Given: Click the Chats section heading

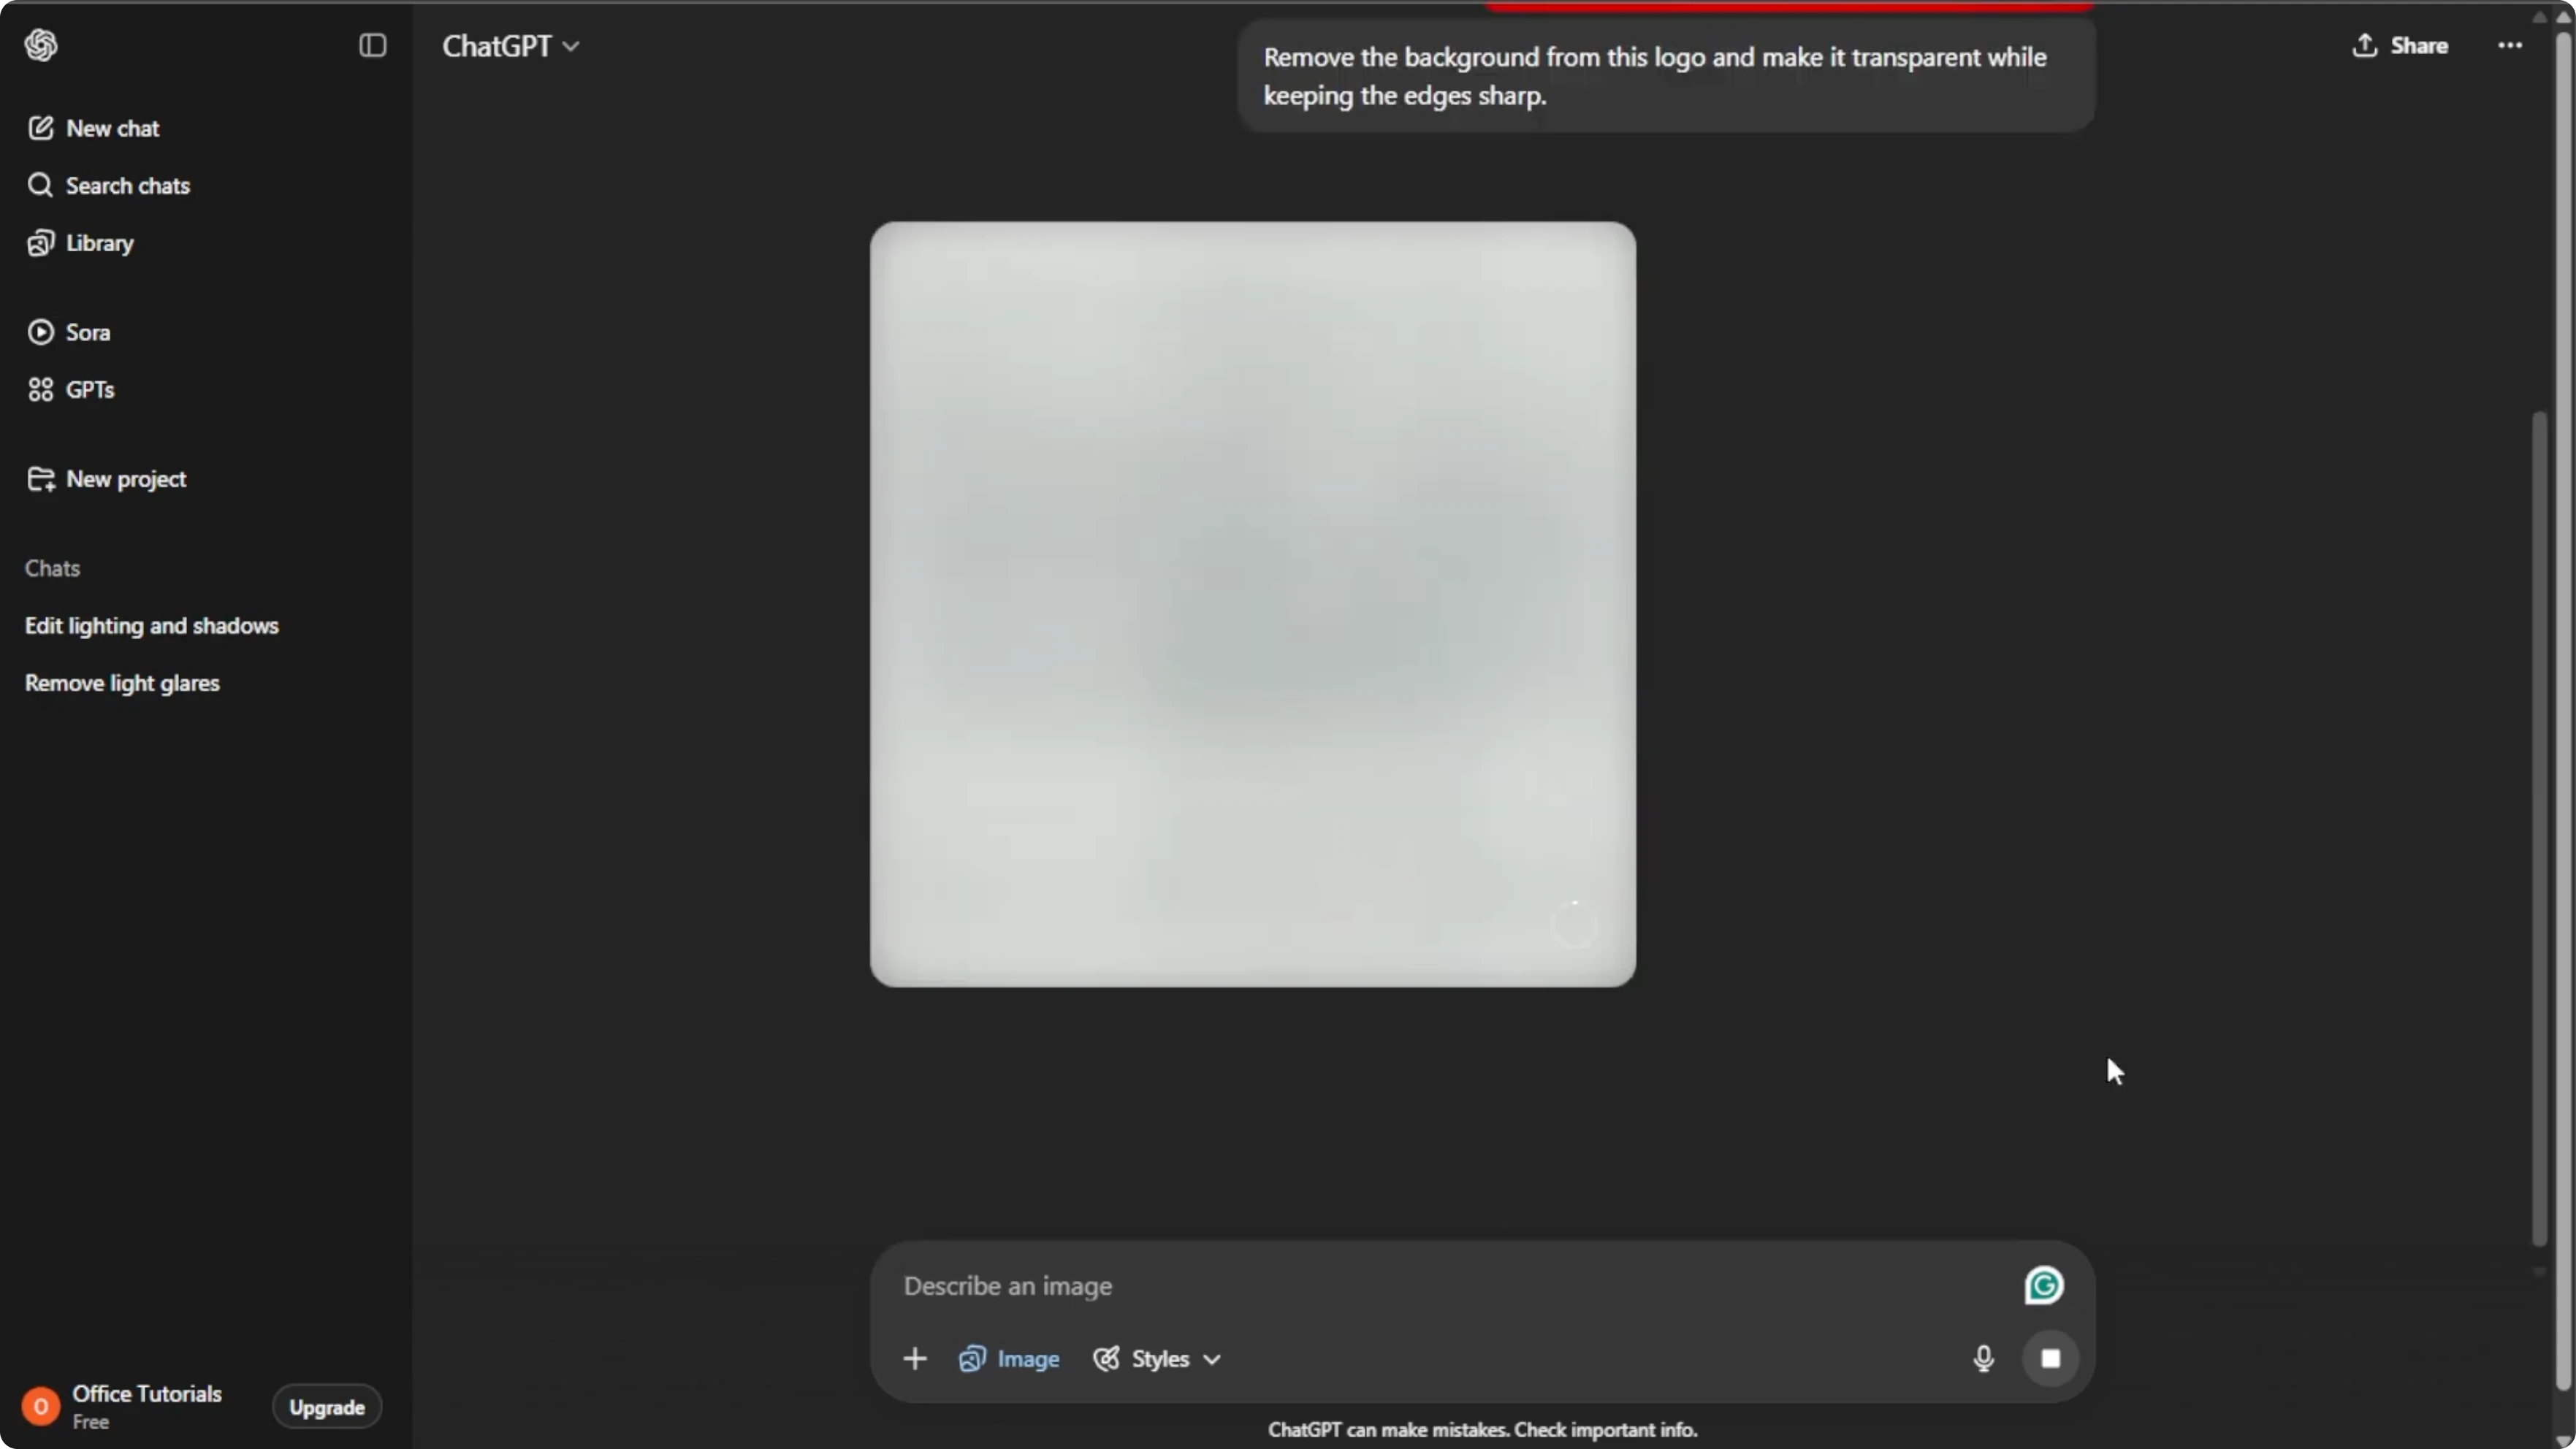Looking at the screenshot, I should (x=52, y=568).
